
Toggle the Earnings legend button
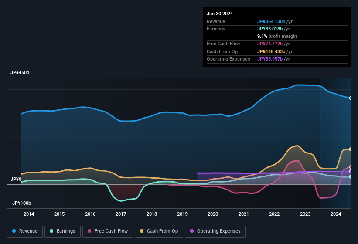(62, 231)
